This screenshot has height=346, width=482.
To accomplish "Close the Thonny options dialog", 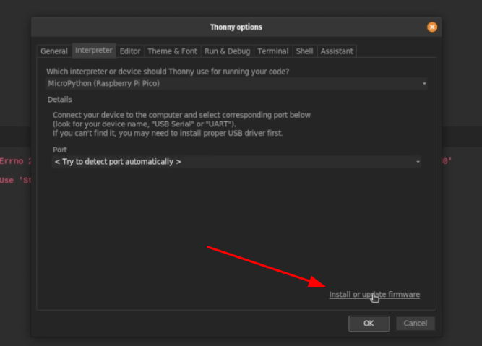I will tap(432, 27).
